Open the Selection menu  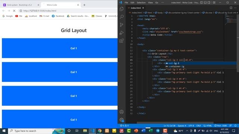[x=141, y=3]
